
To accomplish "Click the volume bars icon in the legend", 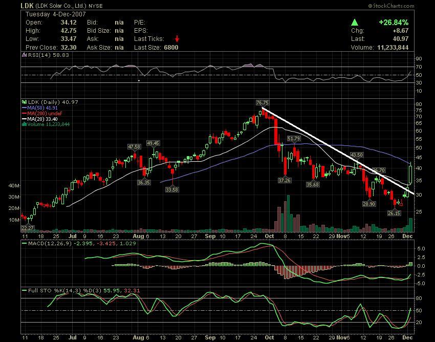I will tap(25, 124).
